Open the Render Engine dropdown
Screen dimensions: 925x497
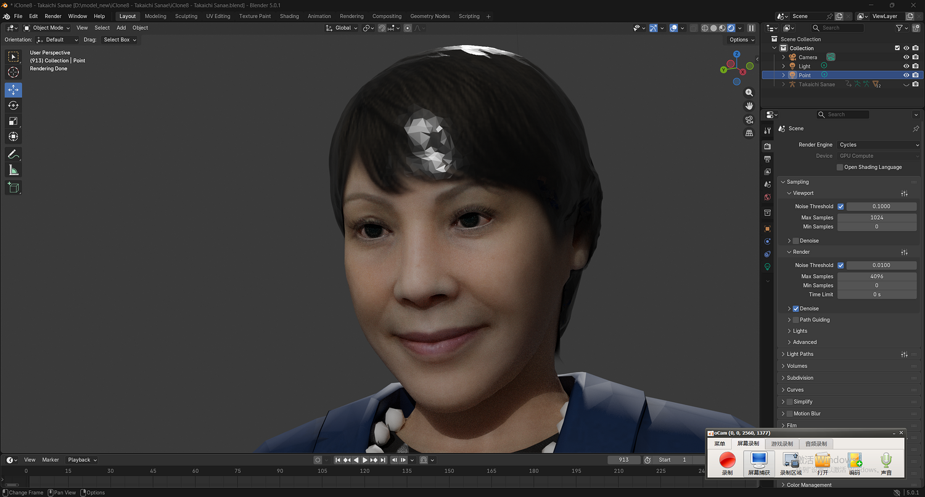tap(879, 145)
